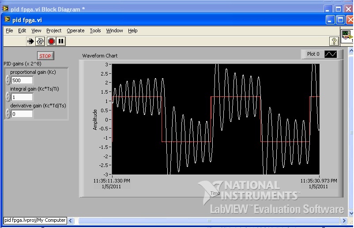The height and width of the screenshot is (228, 354).
Task: Click the horizontal scrollbar right arrow
Action: (344, 220)
